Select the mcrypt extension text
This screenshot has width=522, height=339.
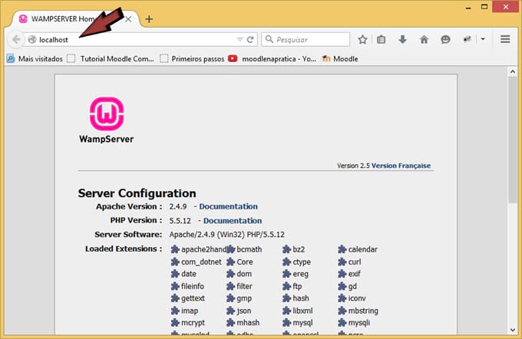click(193, 323)
